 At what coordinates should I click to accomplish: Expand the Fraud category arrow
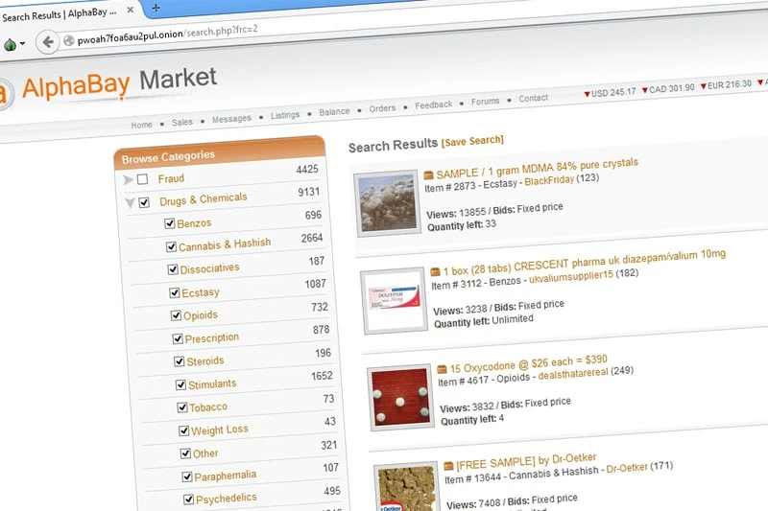pos(128,180)
